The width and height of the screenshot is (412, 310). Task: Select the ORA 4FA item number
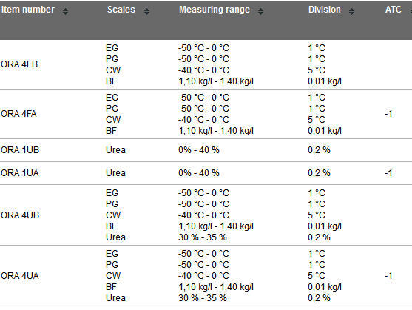(x=18, y=114)
